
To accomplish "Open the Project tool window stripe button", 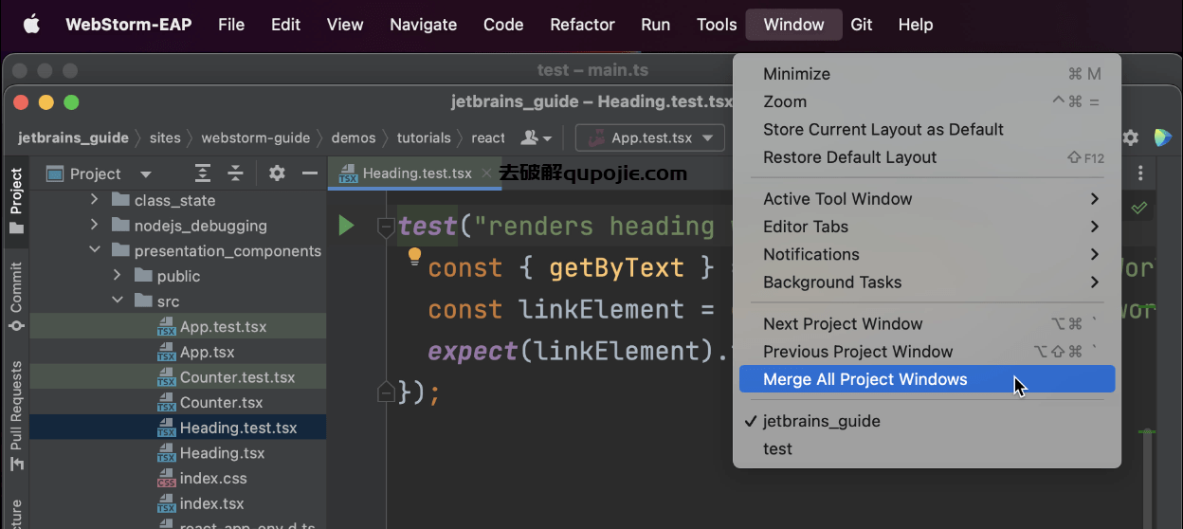I will pyautogui.click(x=15, y=201).
